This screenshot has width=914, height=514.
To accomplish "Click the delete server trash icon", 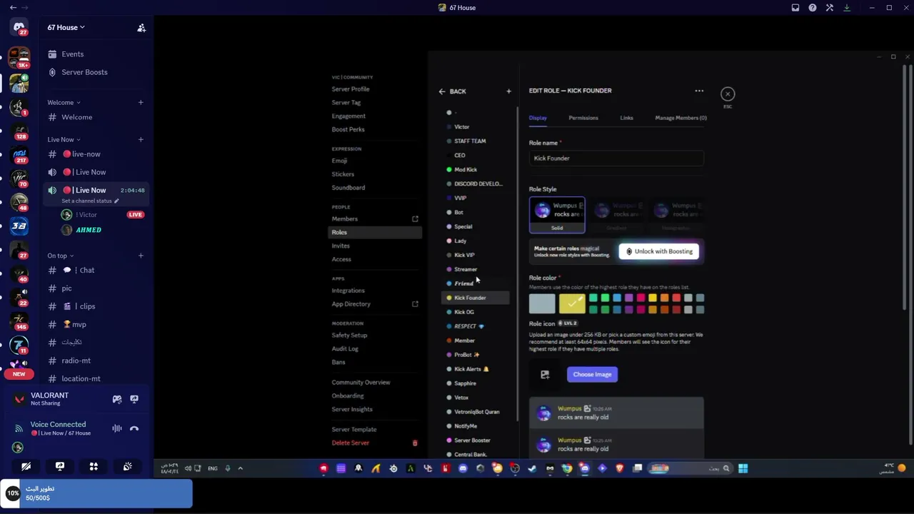I will [x=415, y=443].
